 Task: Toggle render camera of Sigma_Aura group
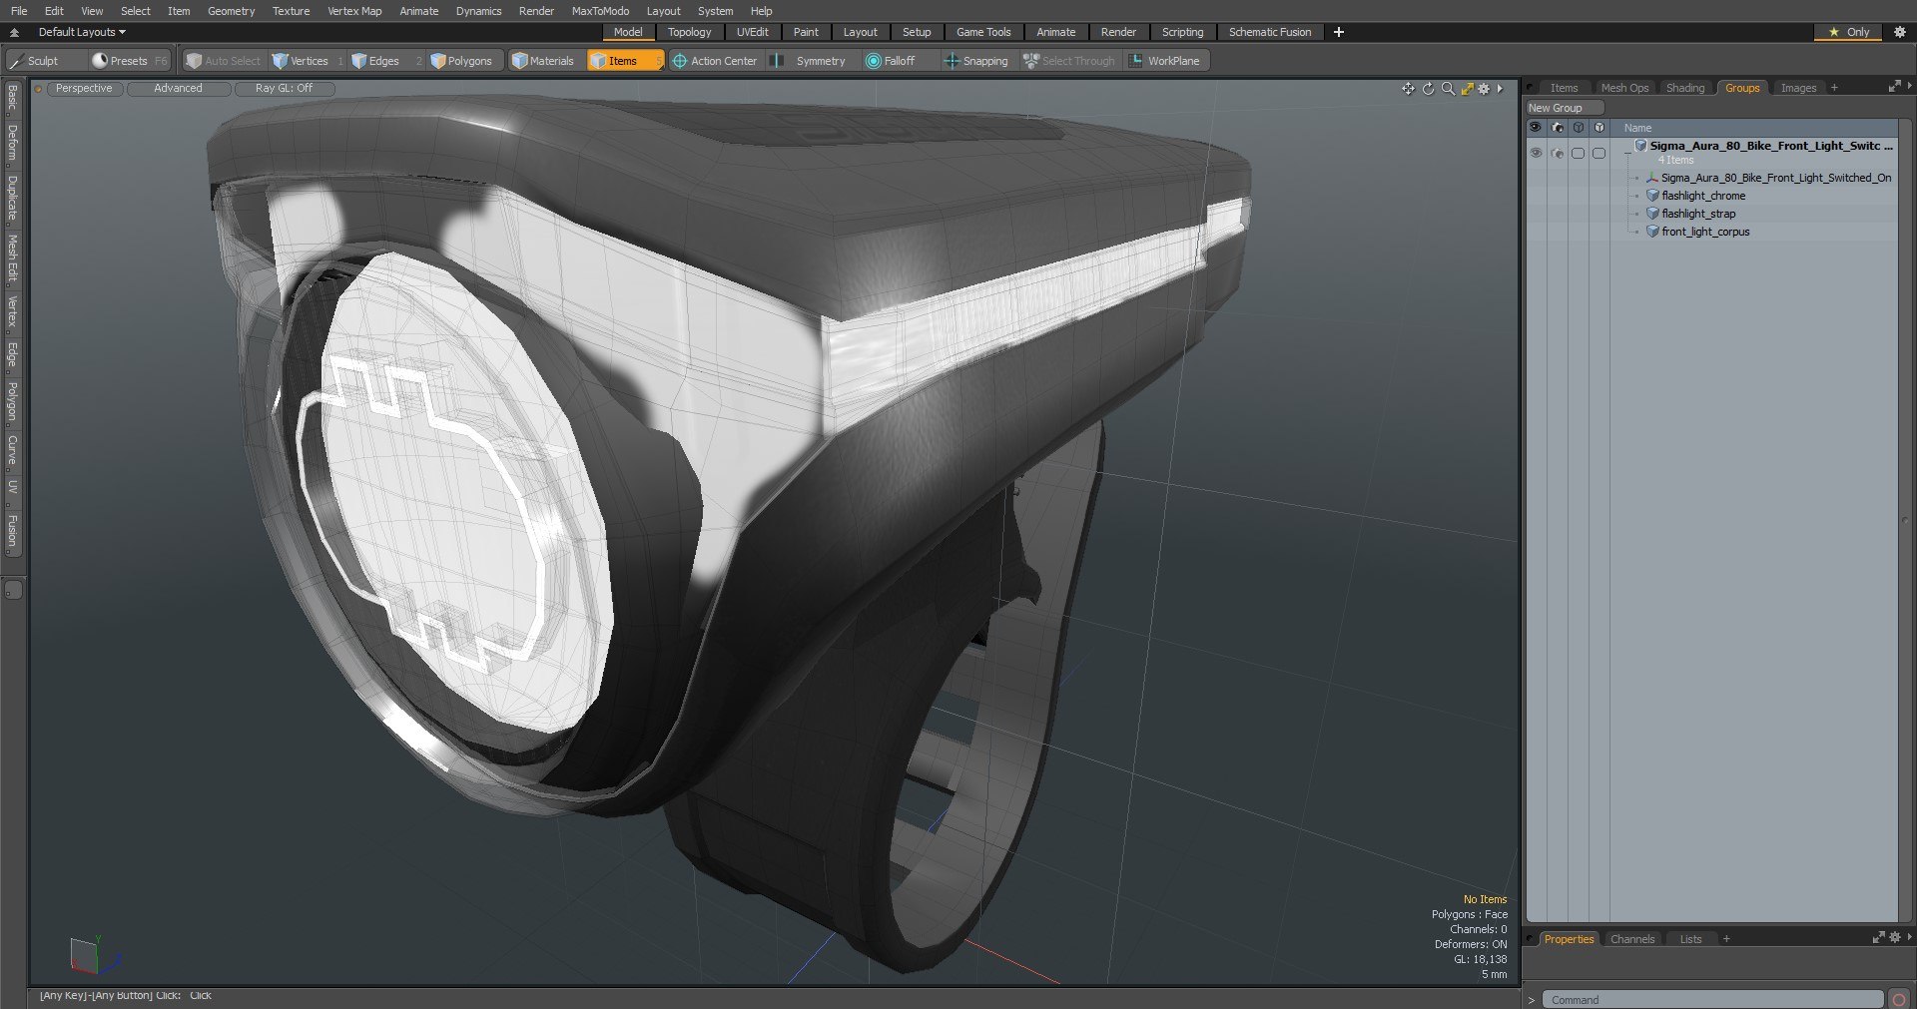pos(1557,153)
